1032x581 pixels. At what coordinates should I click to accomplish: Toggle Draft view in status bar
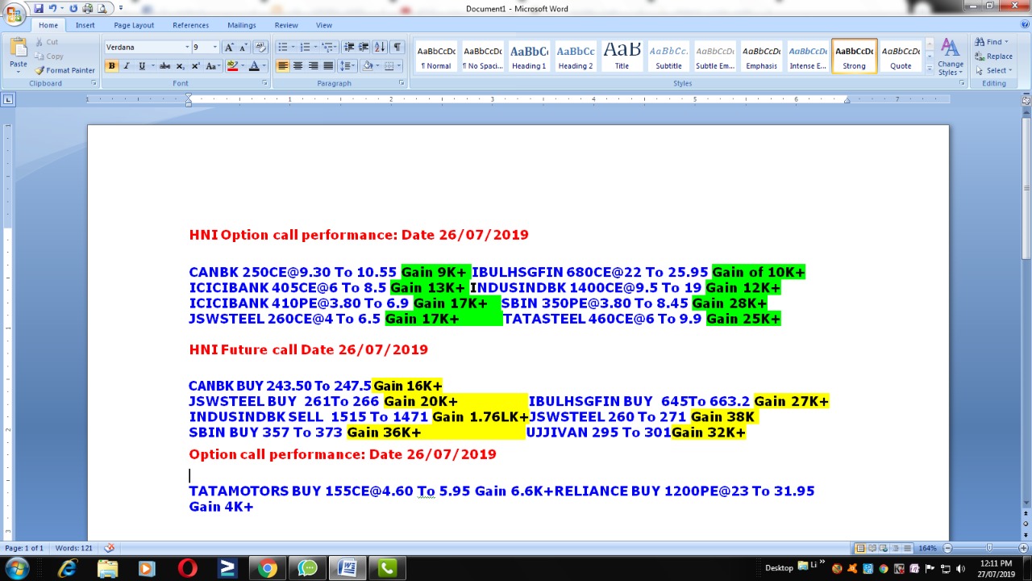click(x=909, y=549)
